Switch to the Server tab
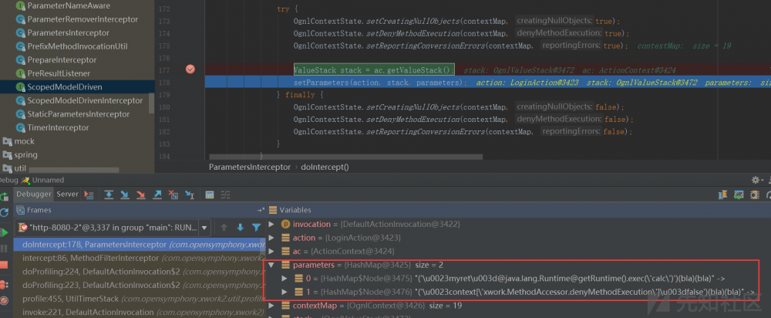Image resolution: width=771 pixels, height=318 pixels. (x=67, y=194)
